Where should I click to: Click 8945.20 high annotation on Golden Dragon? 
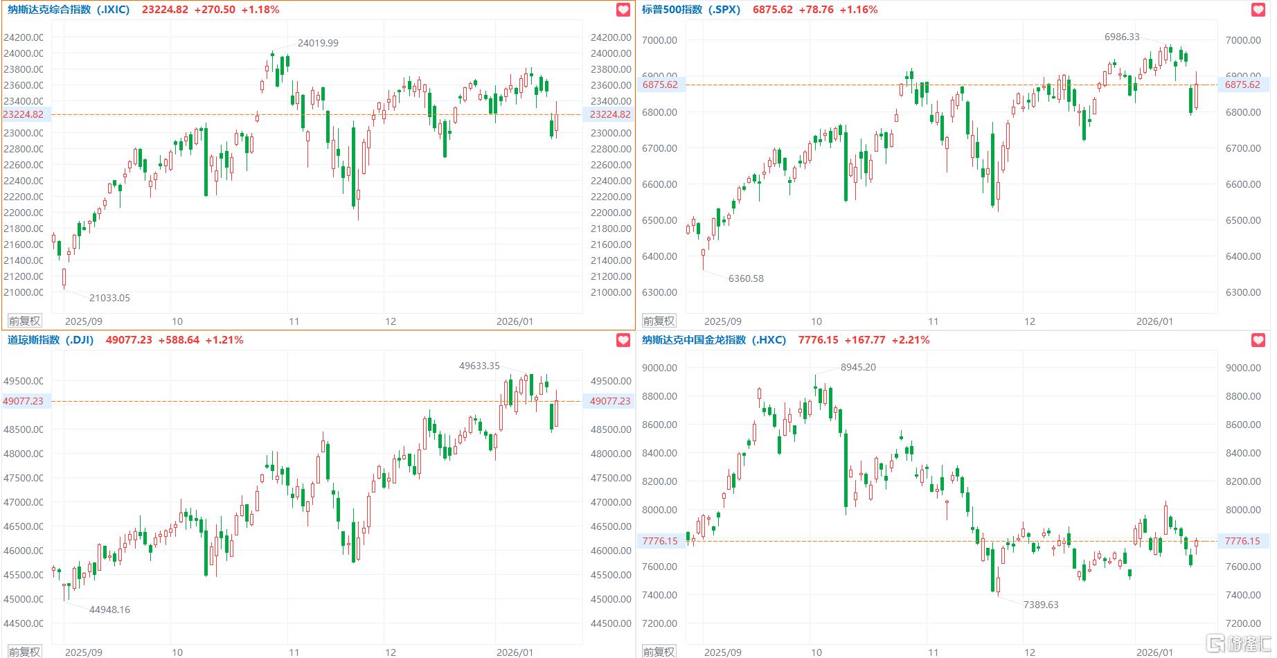(858, 367)
